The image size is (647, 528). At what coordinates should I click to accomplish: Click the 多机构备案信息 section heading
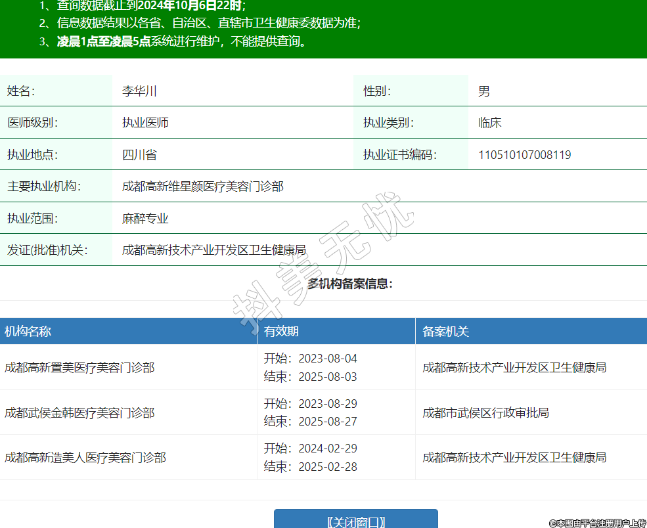pos(349,284)
